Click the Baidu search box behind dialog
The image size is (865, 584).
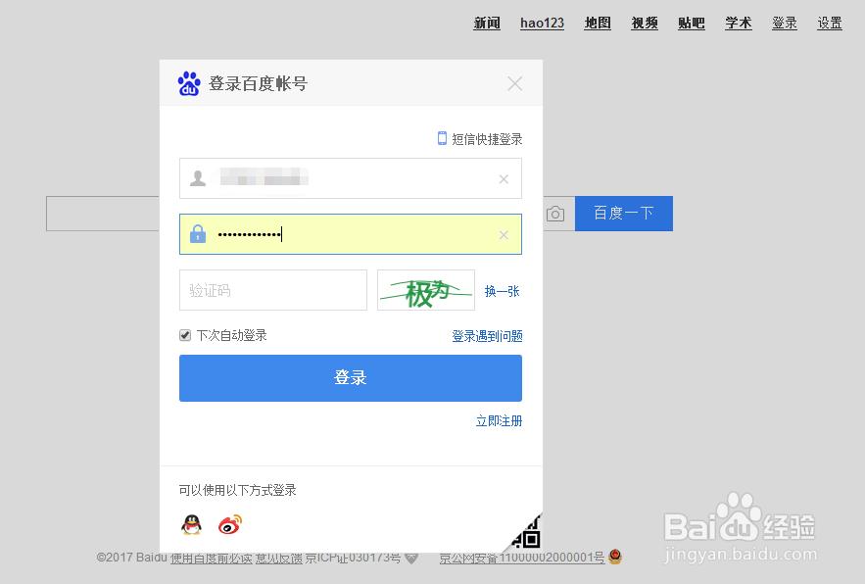click(x=103, y=213)
